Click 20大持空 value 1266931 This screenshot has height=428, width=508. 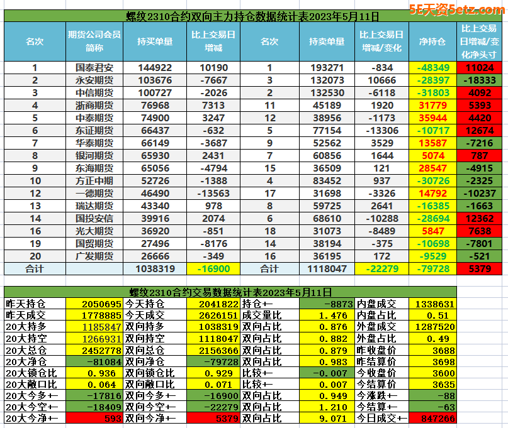(x=94, y=338)
